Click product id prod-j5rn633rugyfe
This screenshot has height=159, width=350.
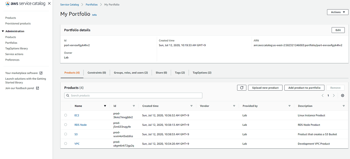(x=122, y=125)
